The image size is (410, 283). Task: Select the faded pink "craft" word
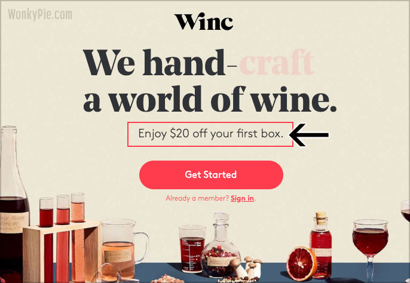click(x=277, y=63)
